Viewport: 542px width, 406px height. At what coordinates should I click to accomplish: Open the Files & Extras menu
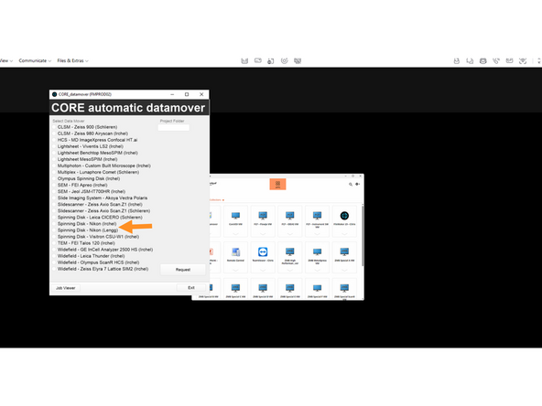pyautogui.click(x=72, y=60)
